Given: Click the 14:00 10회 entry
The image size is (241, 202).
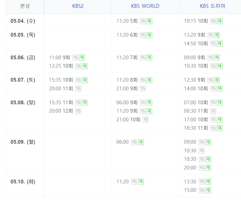Looking at the screenshot, I should [x=196, y=88].
